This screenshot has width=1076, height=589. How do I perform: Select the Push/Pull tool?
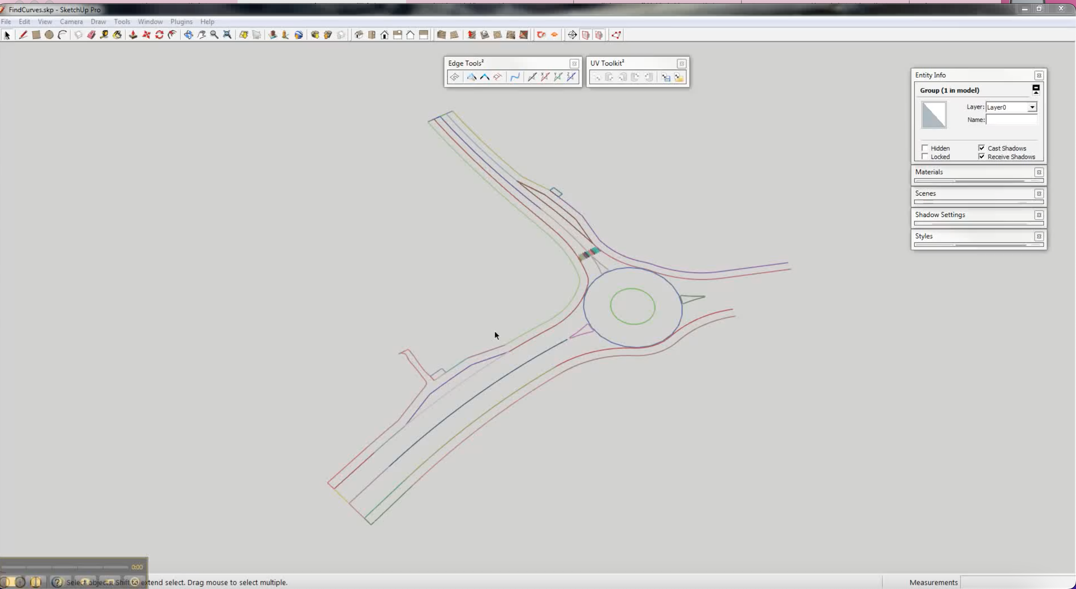tap(133, 35)
